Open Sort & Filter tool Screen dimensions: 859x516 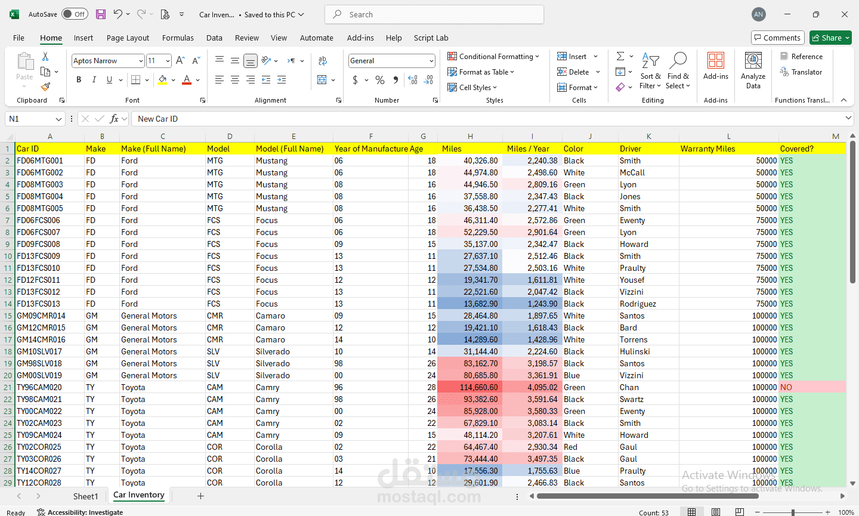(x=650, y=70)
